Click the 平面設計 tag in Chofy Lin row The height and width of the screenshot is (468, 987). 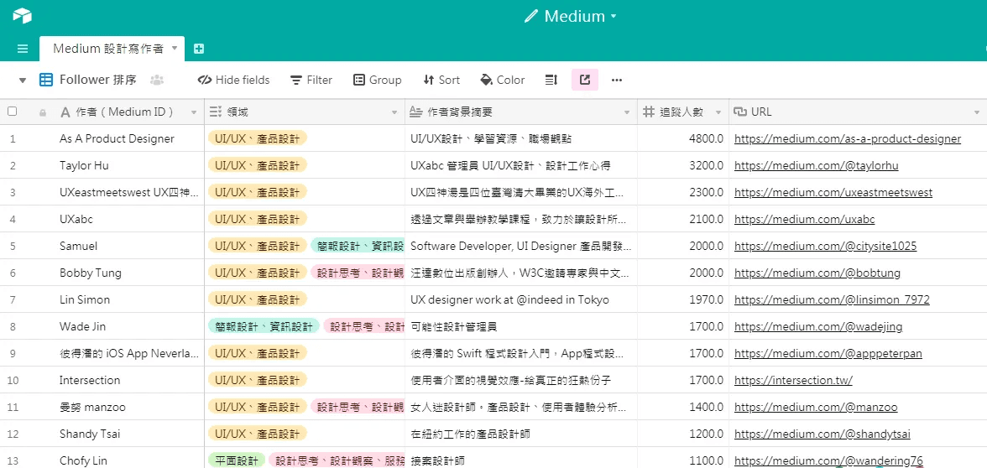click(x=237, y=460)
